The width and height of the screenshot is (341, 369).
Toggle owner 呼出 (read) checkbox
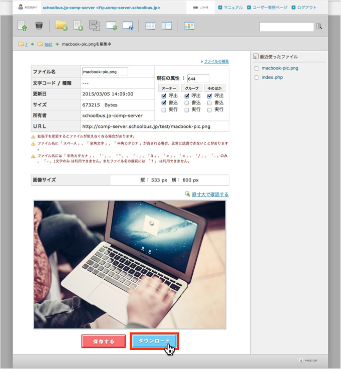click(x=164, y=96)
